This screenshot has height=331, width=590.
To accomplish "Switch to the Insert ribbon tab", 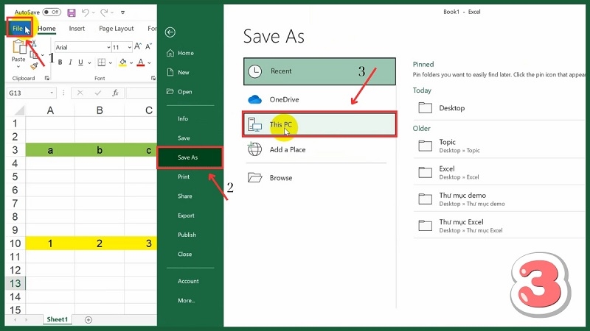I will [77, 29].
